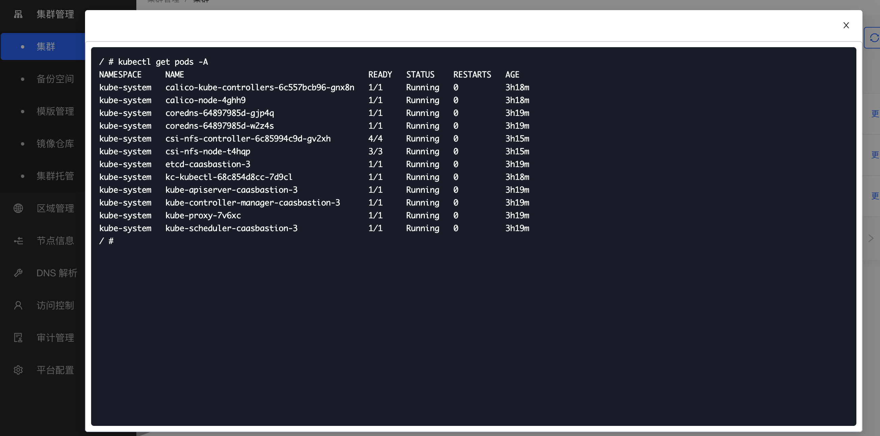Go to 镜像仓库 in the sidebar

55,144
